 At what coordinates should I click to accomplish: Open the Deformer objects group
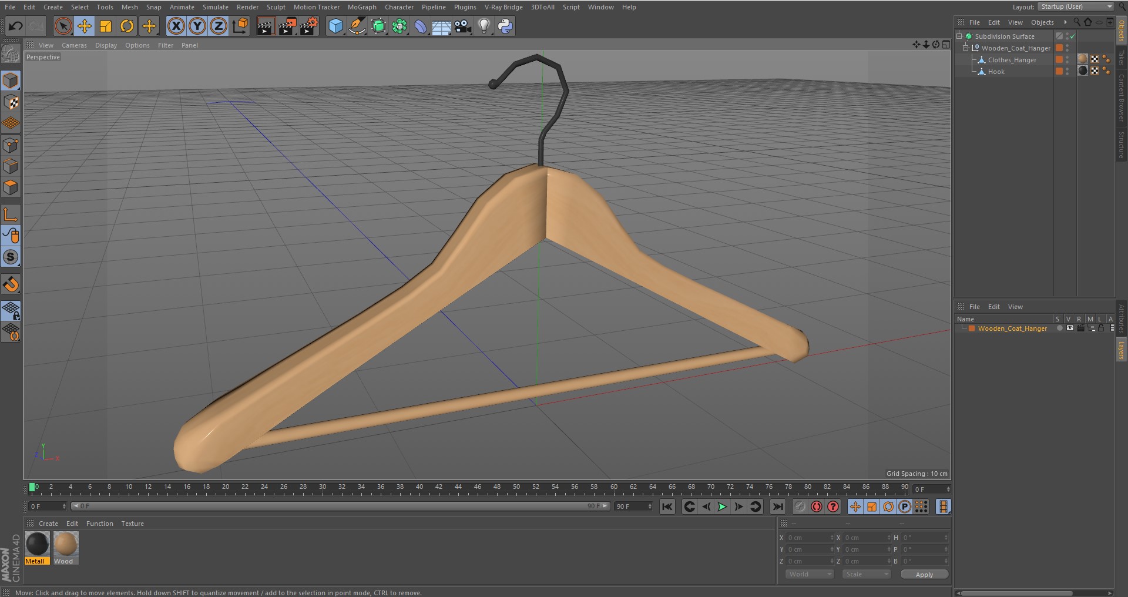tap(421, 26)
